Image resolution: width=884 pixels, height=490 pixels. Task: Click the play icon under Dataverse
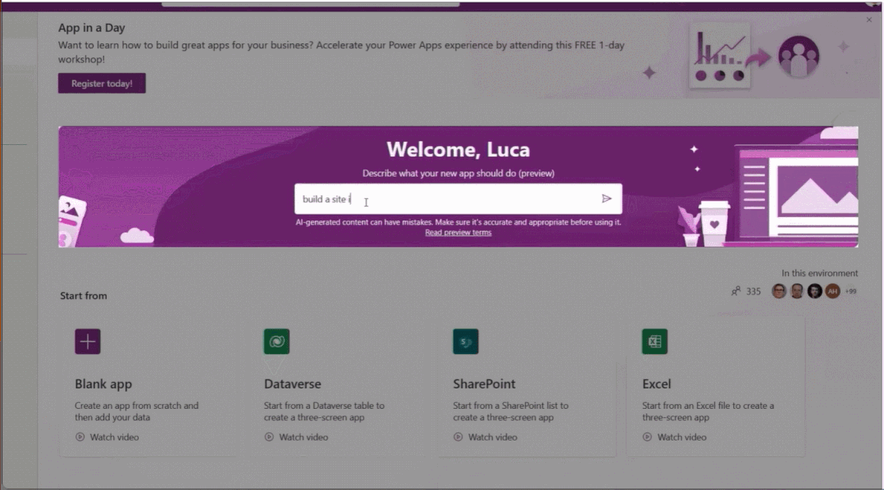click(269, 437)
